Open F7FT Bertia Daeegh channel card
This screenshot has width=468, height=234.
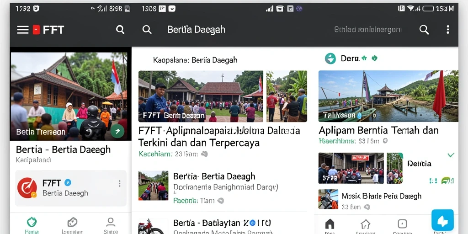coord(71,188)
